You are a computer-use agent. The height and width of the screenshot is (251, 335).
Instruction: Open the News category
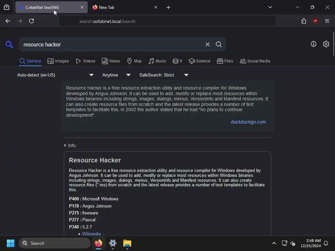pyautogui.click(x=111, y=61)
